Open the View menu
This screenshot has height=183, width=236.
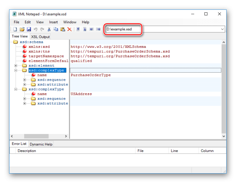40,22
